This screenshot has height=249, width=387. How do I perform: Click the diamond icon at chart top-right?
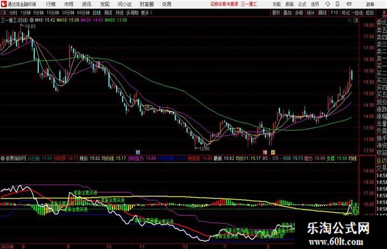point(349,20)
